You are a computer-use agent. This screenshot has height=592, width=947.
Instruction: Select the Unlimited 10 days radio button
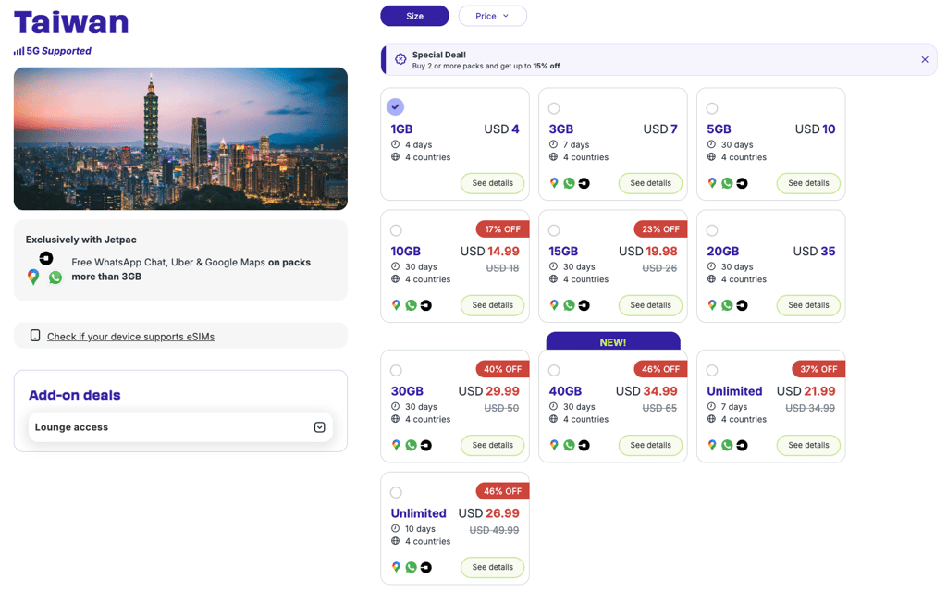coord(396,492)
